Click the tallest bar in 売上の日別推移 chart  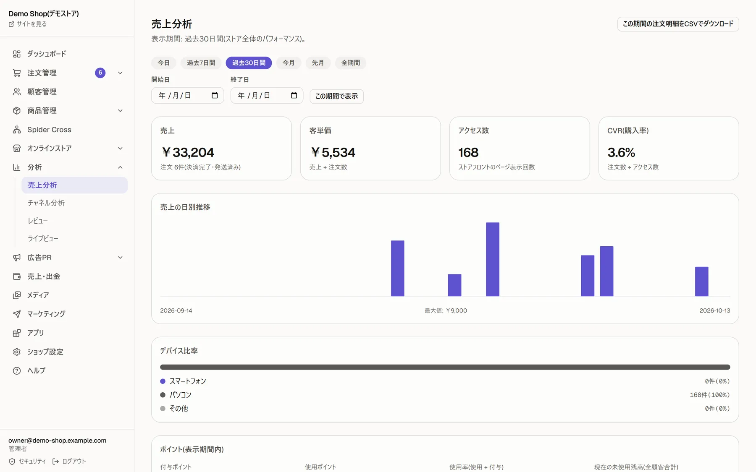(x=493, y=259)
